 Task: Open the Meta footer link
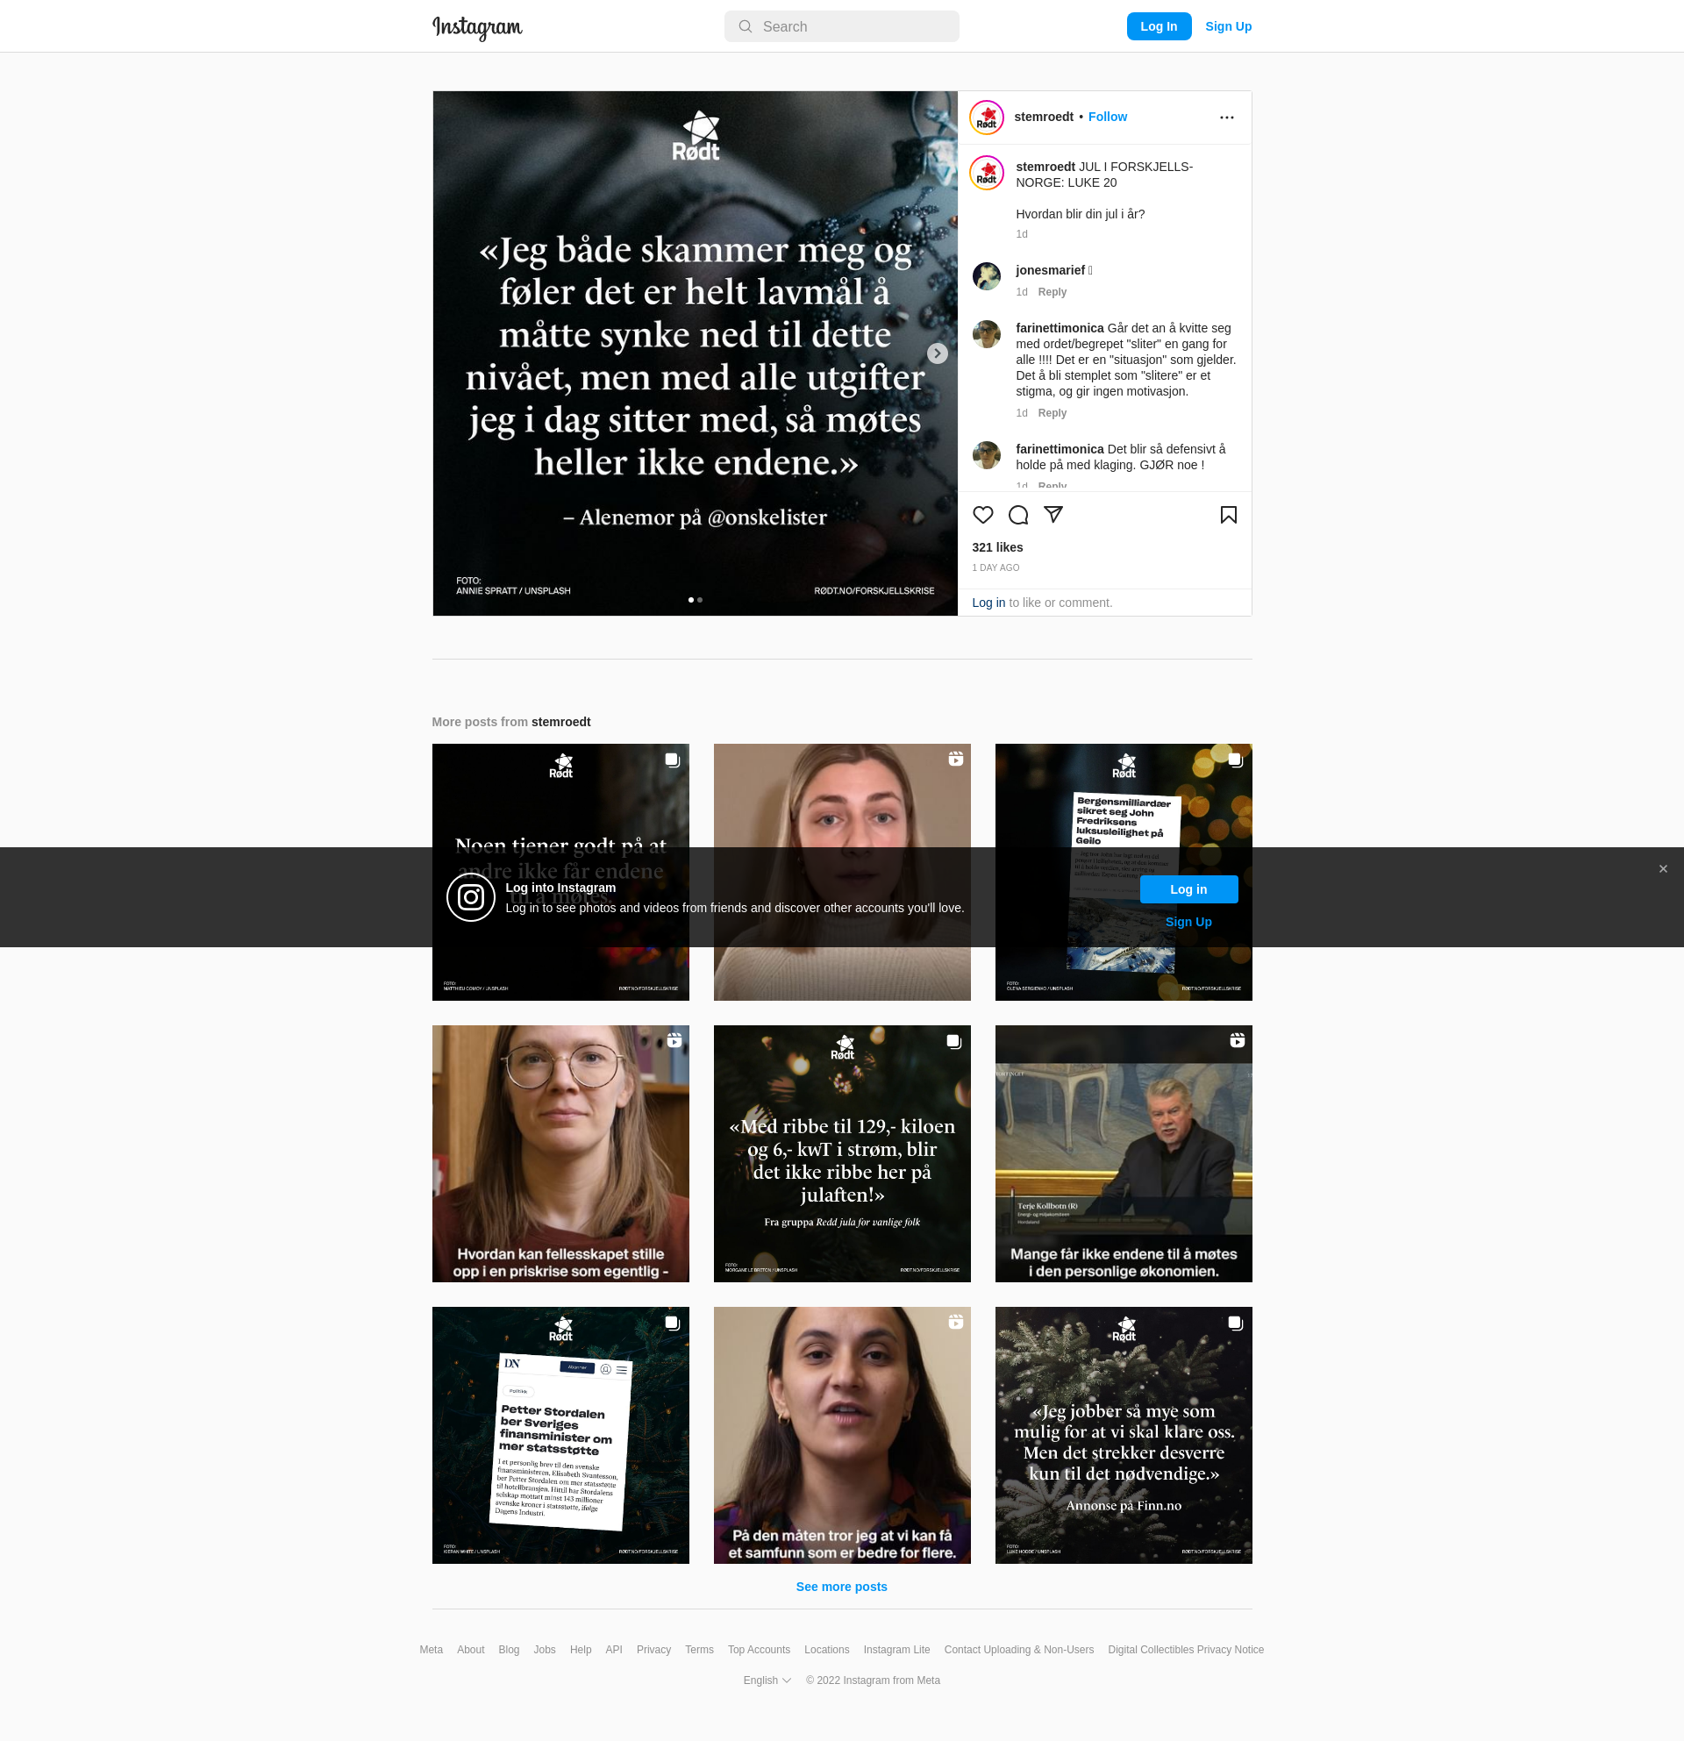coord(431,1650)
